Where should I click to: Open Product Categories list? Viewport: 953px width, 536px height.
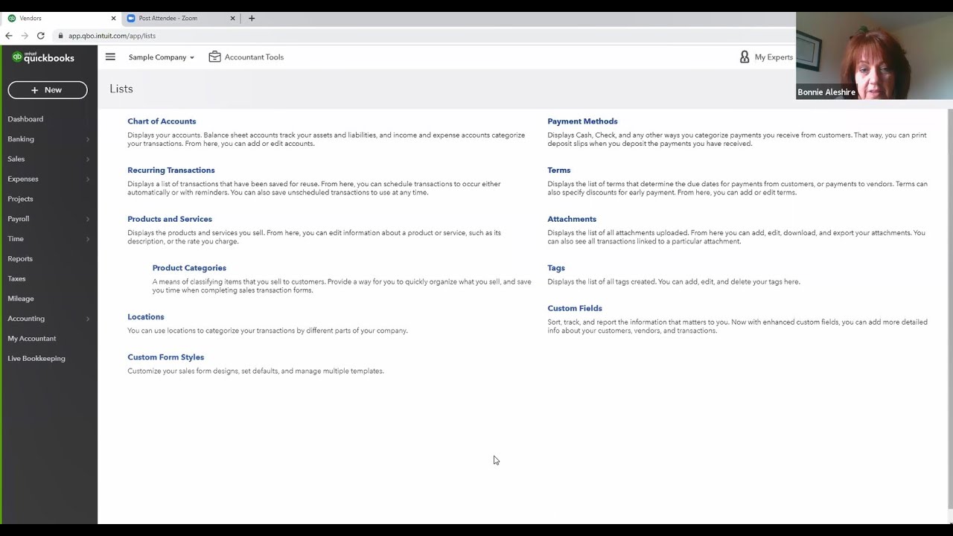coord(189,268)
